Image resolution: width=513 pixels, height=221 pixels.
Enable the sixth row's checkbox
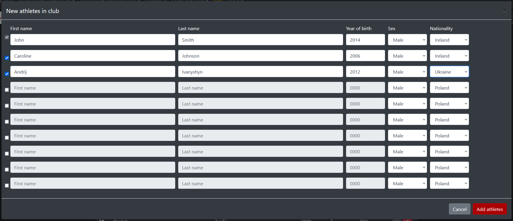pos(7,122)
